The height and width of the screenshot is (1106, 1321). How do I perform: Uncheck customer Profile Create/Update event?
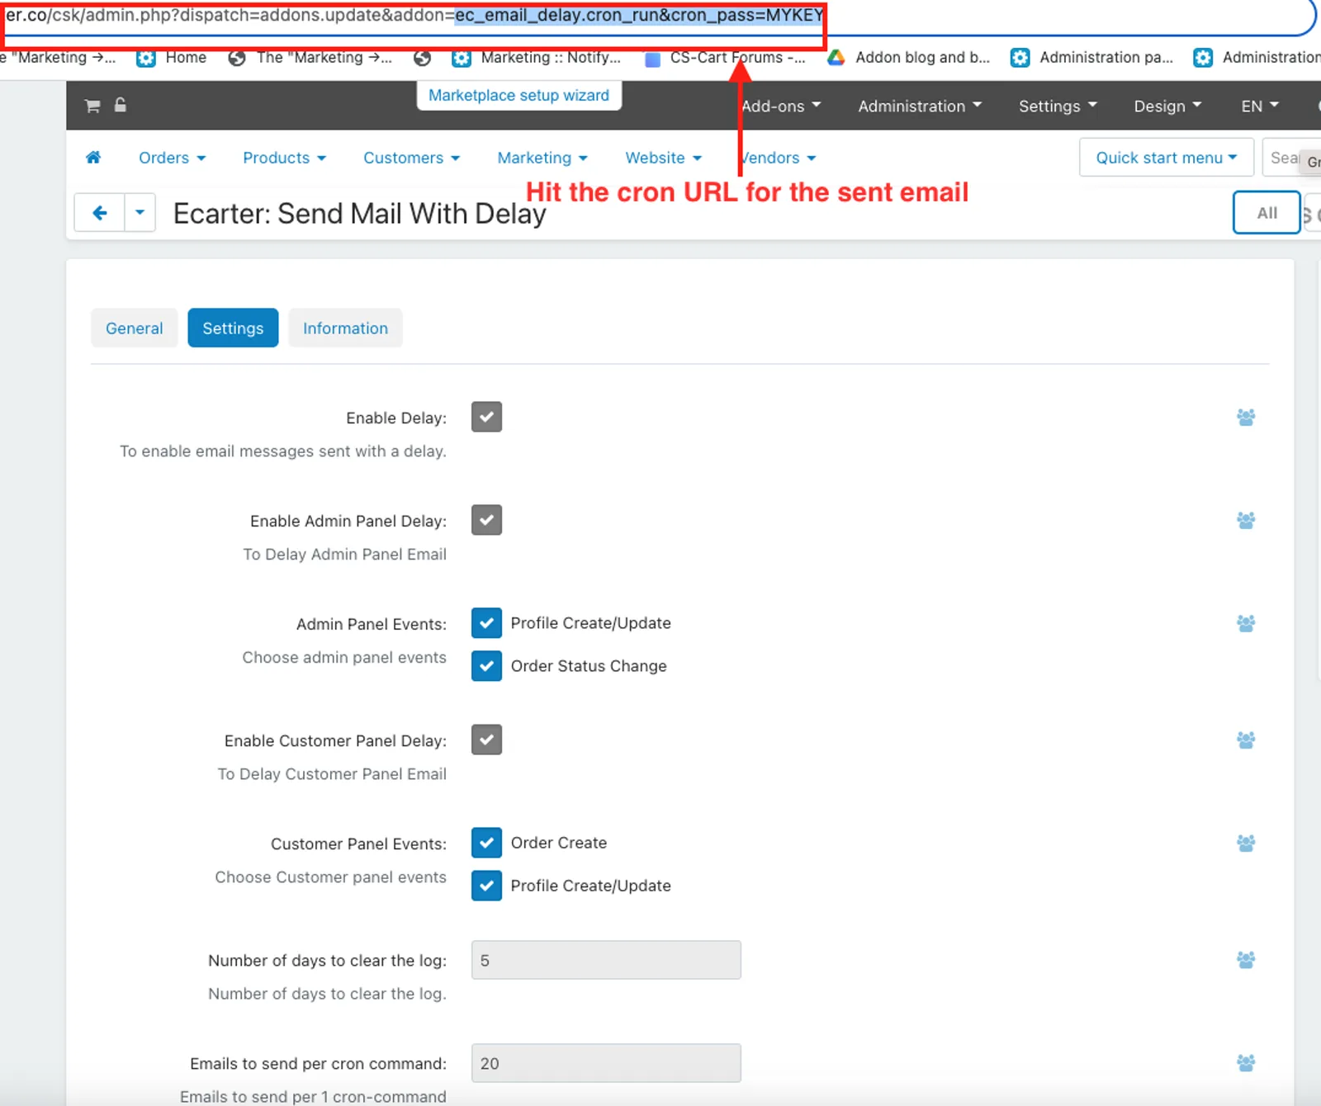pyautogui.click(x=486, y=886)
